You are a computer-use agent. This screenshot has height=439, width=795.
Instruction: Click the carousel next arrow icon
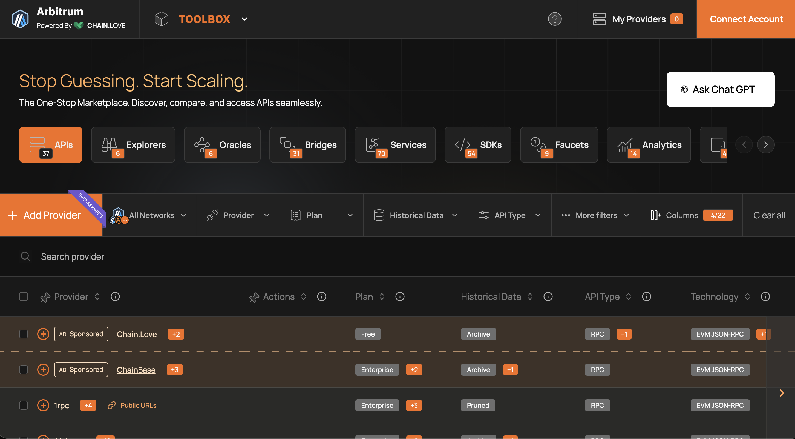(766, 145)
